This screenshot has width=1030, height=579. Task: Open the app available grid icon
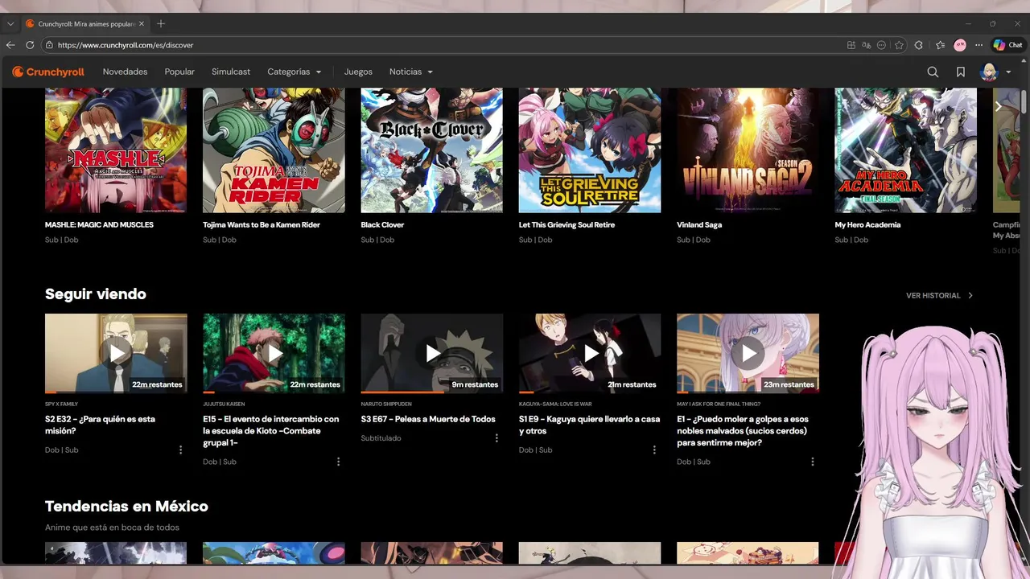coord(851,45)
